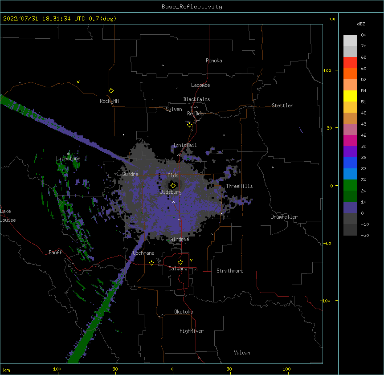Click the Cochrane town label
The width and height of the screenshot is (384, 375).
tap(143, 253)
